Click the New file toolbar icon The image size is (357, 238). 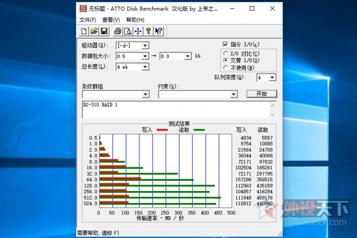pyautogui.click(x=84, y=31)
